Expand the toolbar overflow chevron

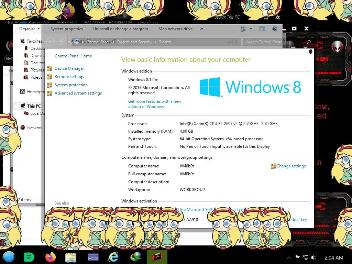tap(201, 29)
